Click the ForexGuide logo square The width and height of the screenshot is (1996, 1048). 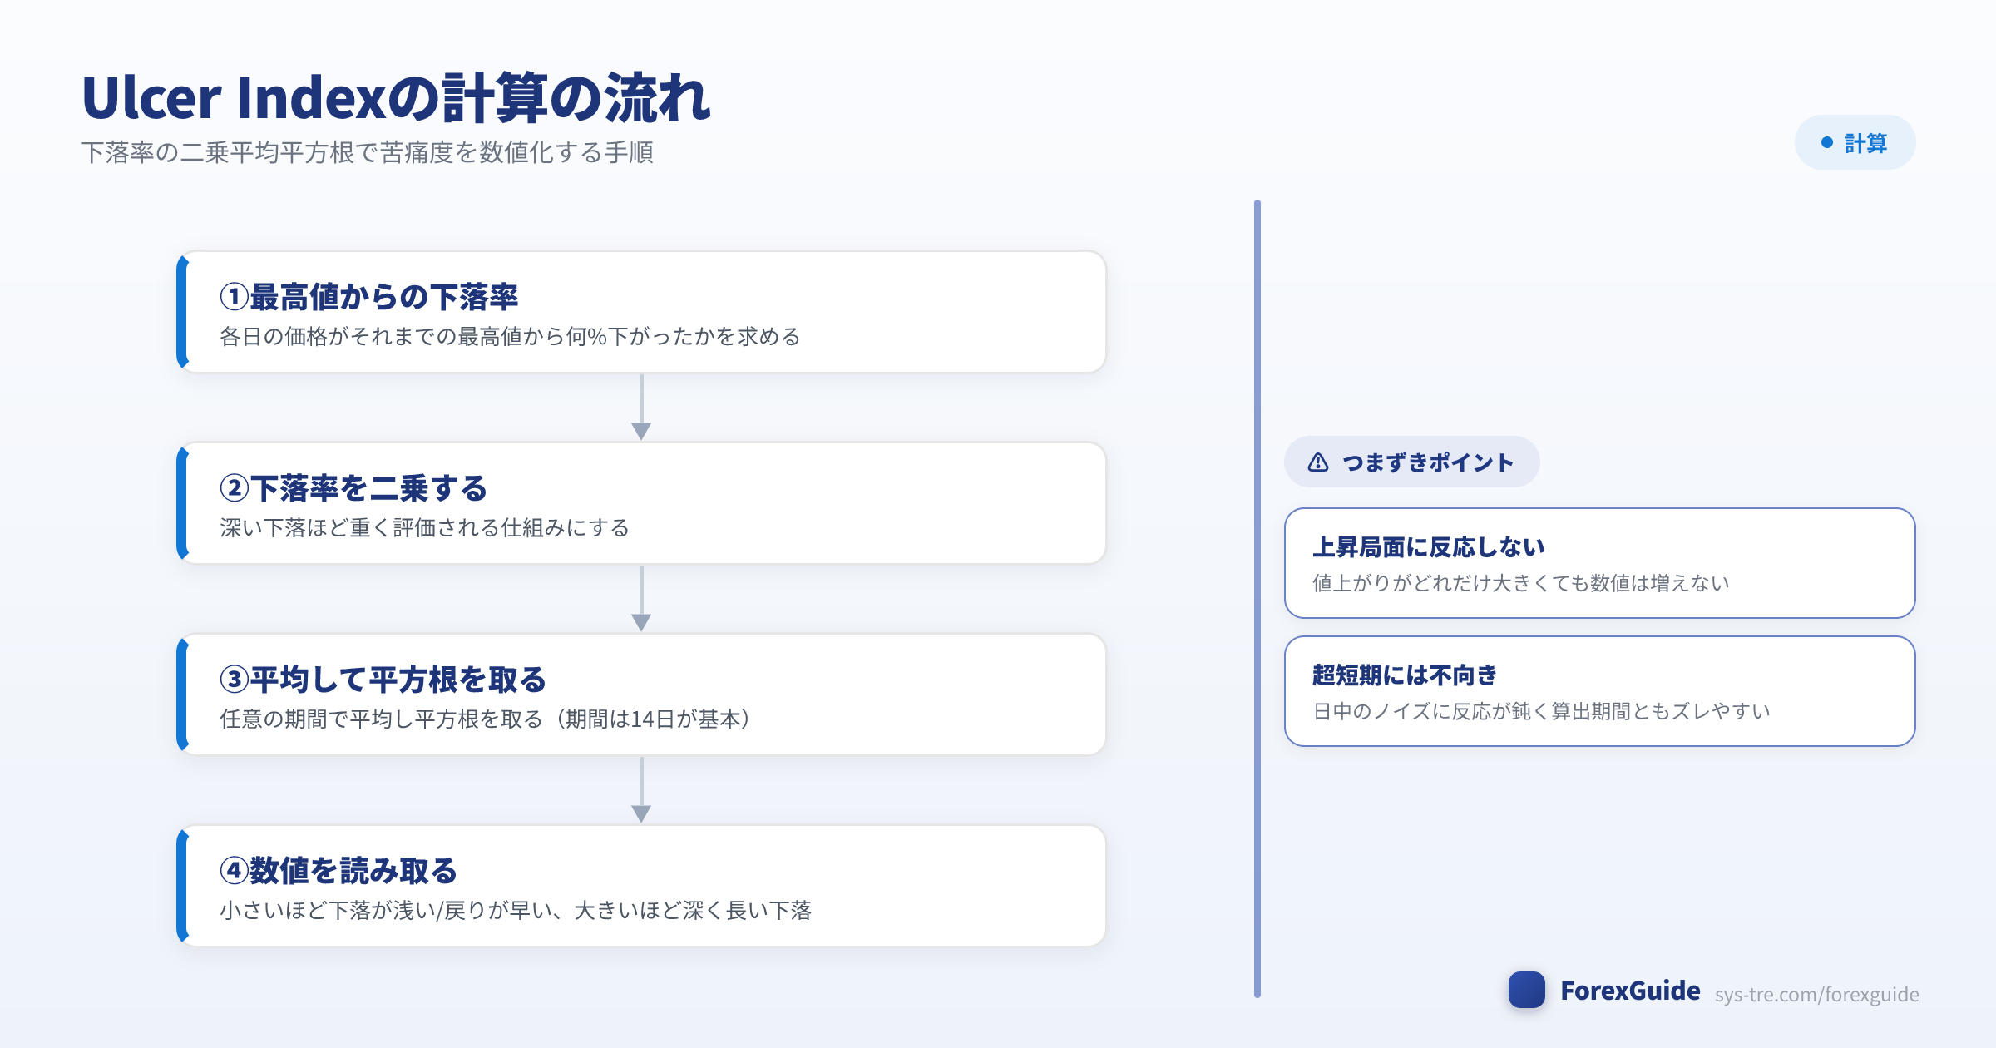[x=1527, y=990]
